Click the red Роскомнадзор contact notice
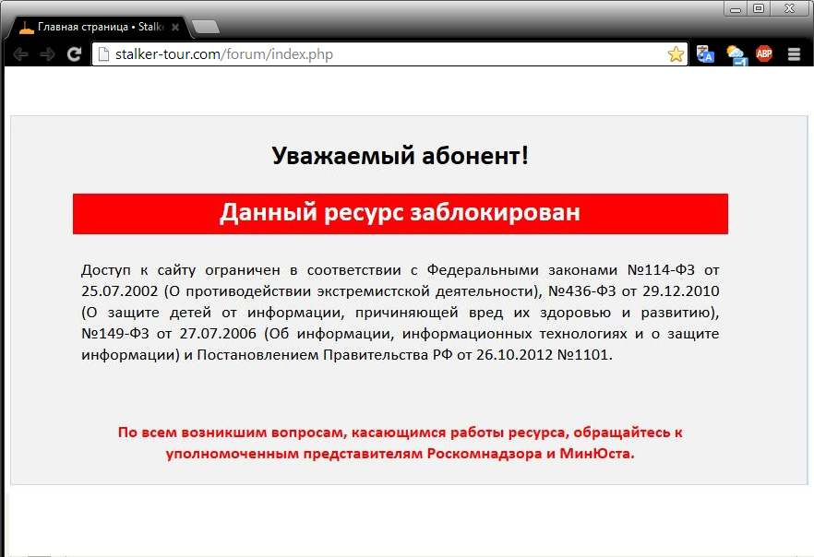Viewport: 814px width, 557px height. (x=400, y=443)
